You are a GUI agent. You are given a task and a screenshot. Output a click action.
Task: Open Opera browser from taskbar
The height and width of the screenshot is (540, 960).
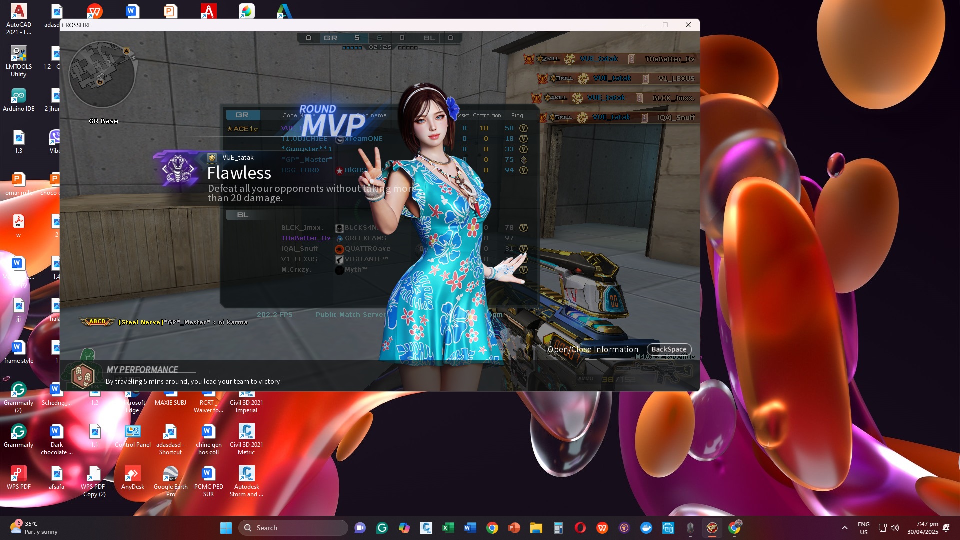coord(580,528)
